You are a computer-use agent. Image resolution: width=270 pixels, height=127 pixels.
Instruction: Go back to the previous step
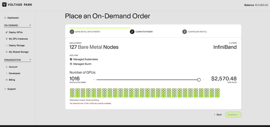218,115
